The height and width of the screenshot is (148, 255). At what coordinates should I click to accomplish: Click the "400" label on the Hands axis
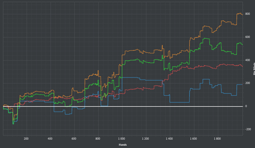[50, 139]
